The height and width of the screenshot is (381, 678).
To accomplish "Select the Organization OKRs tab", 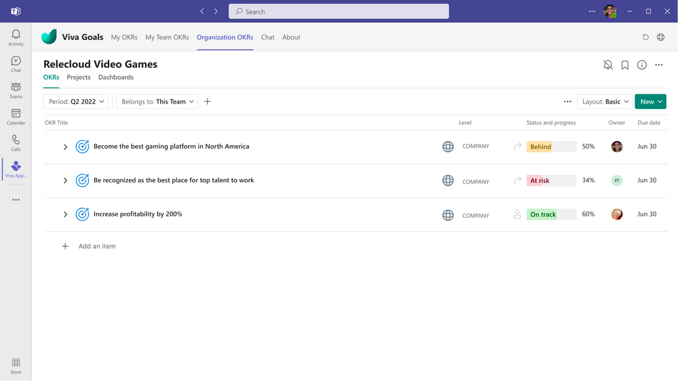I will point(225,37).
